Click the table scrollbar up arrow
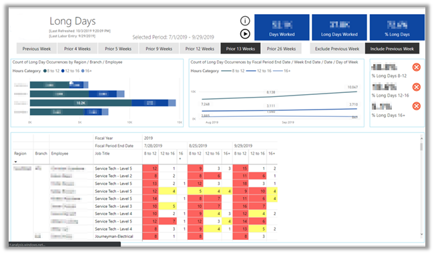The height and width of the screenshot is (254, 434). pos(421,138)
